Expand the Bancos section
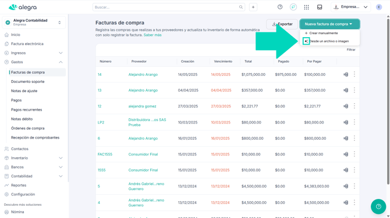 pos(61,167)
